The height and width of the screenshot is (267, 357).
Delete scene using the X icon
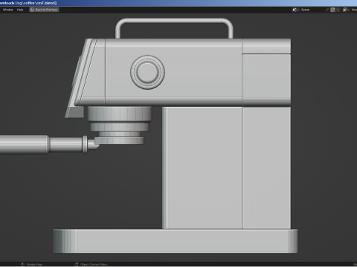click(x=338, y=10)
